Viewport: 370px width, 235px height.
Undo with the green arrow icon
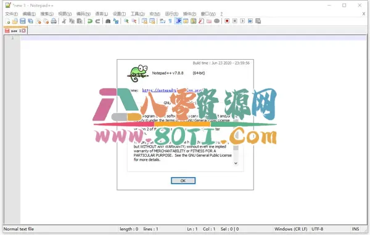pos(89,21)
